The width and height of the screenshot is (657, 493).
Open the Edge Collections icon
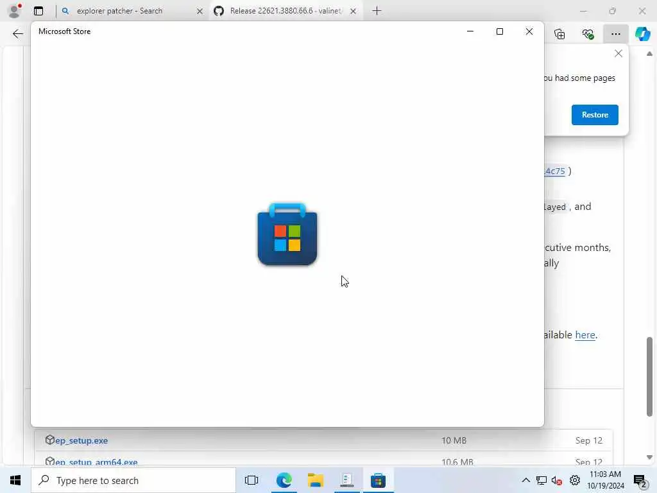tap(559, 34)
